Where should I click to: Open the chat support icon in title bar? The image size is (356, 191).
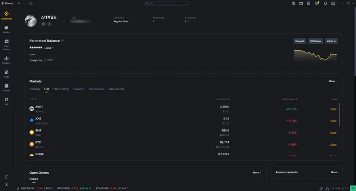[317, 3]
